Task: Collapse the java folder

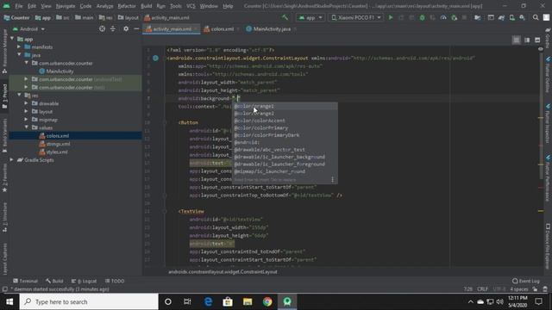Action: pos(19,55)
